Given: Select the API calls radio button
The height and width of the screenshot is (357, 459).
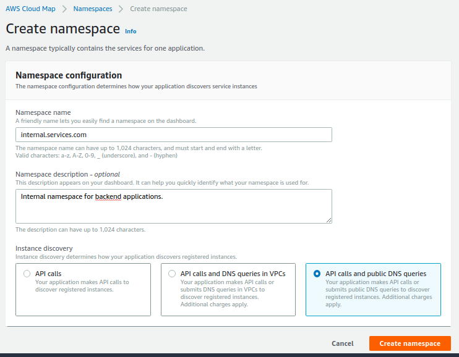Looking at the screenshot, I should click(27, 274).
